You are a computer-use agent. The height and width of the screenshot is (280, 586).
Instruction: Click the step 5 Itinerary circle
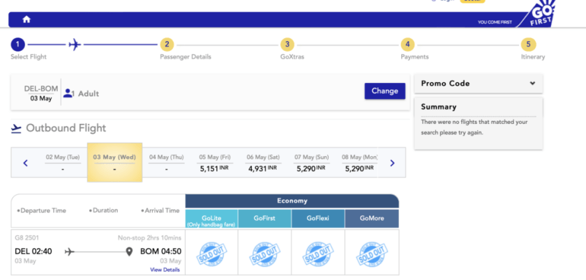(x=529, y=45)
